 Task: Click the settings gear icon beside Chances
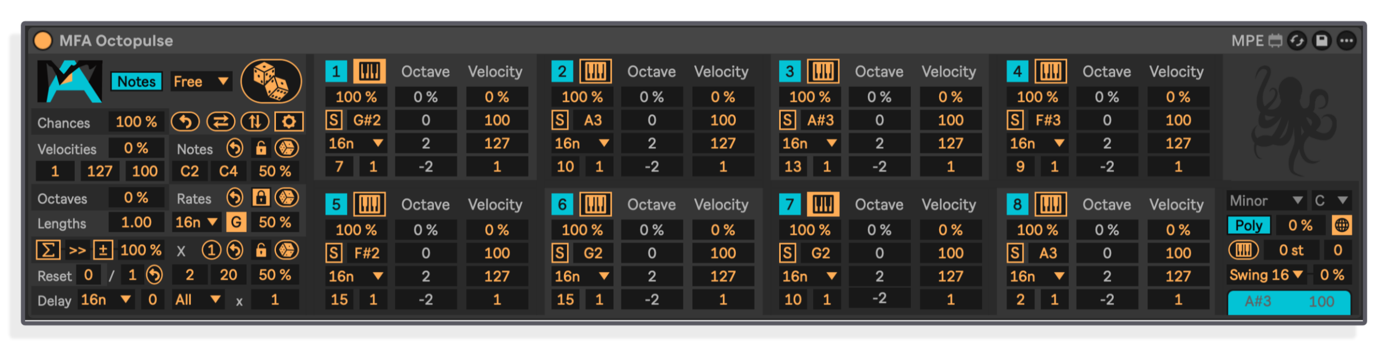click(289, 122)
